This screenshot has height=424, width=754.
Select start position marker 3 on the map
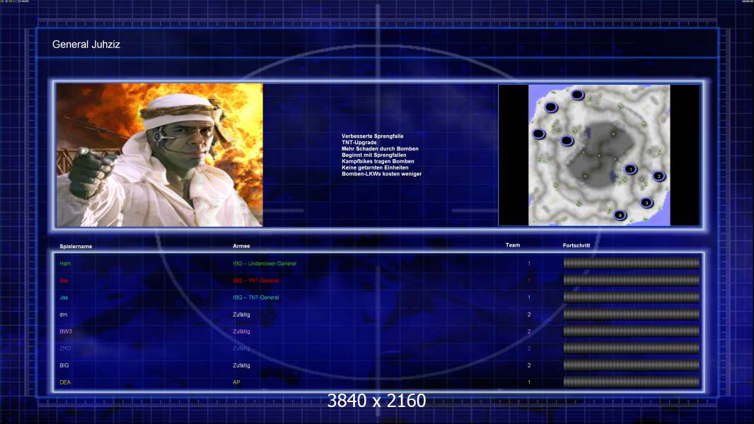click(646, 203)
